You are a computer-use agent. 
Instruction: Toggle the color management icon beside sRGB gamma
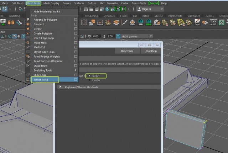pos(118,36)
